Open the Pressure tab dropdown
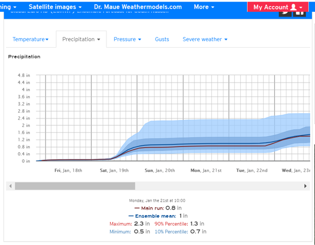 tap(127, 39)
